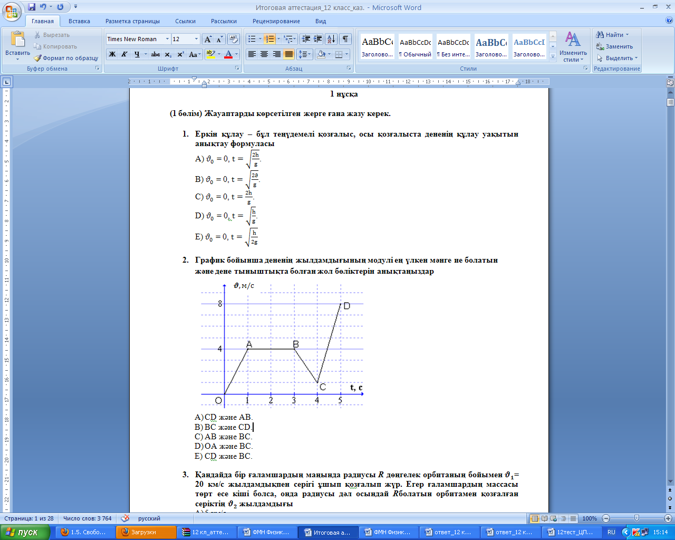This screenshot has height=540, width=675.
Task: Switch to full screen reading view
Action: pyautogui.click(x=545, y=518)
